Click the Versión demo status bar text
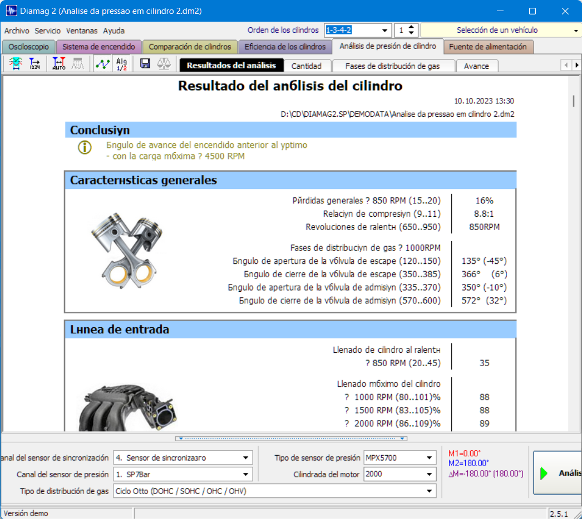The image size is (582, 519). [26, 513]
